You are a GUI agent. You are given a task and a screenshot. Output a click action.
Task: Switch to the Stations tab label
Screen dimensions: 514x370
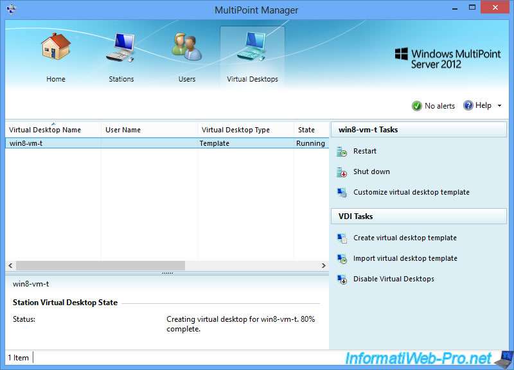click(x=121, y=79)
